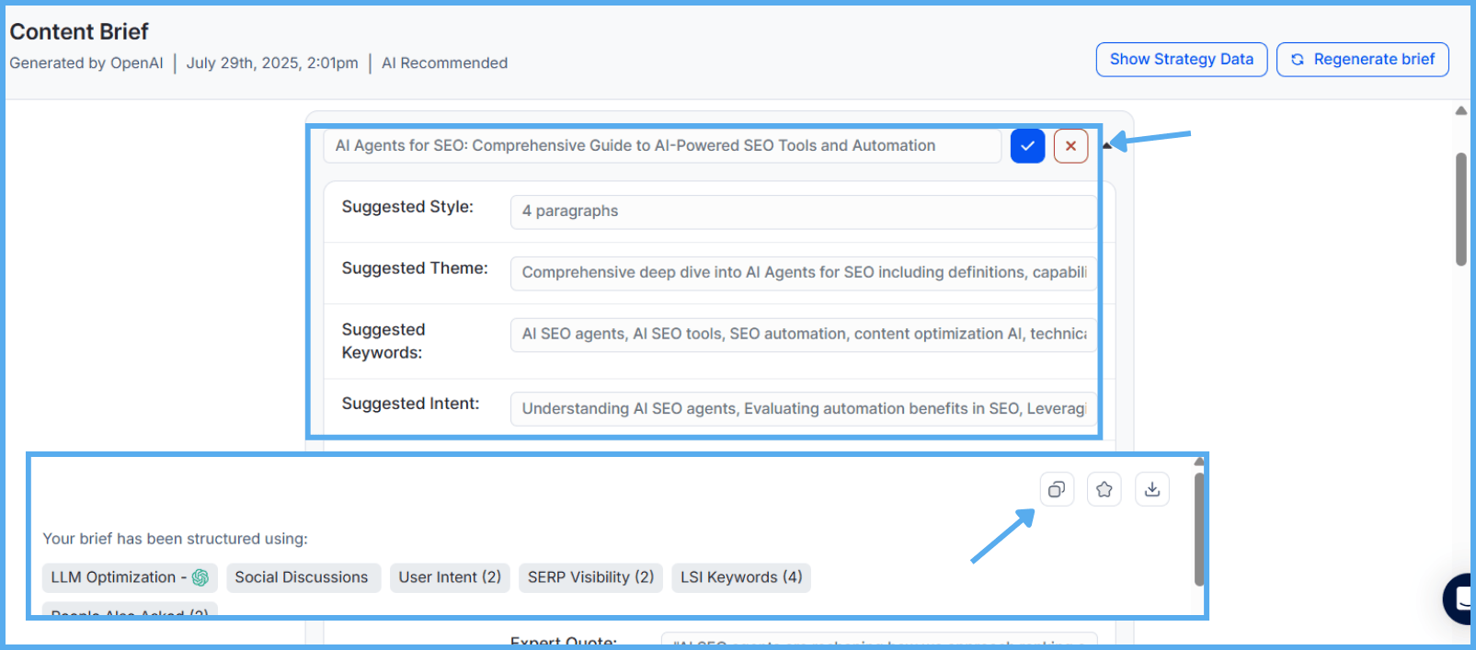Click the Suggested Style field
Screen dimensions: 1476x650
803,211
